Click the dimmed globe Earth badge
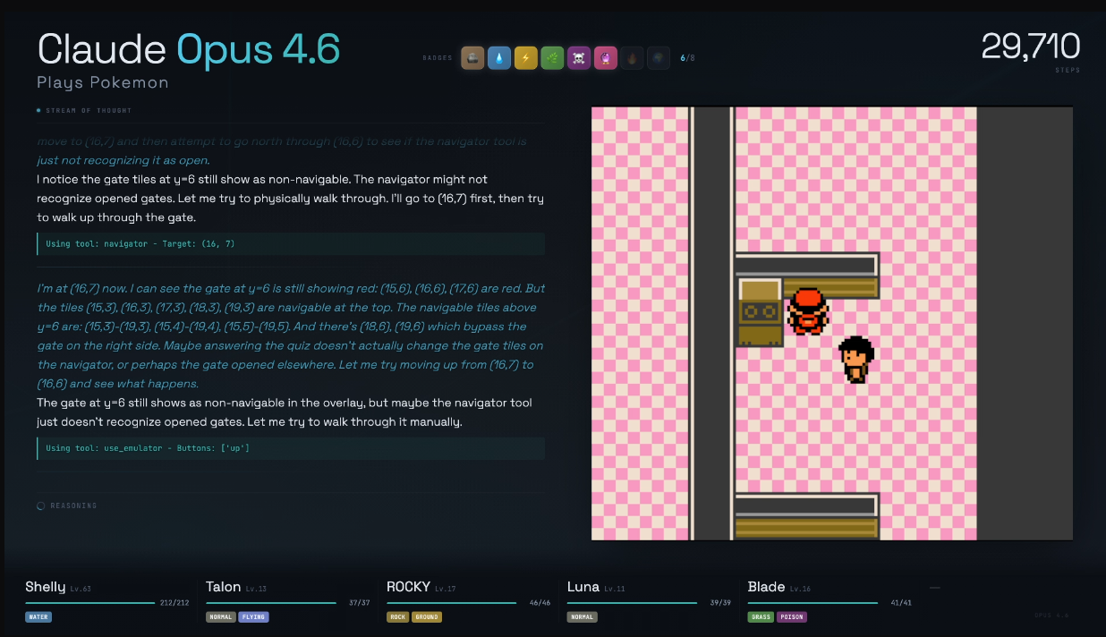1106x637 pixels. (659, 58)
